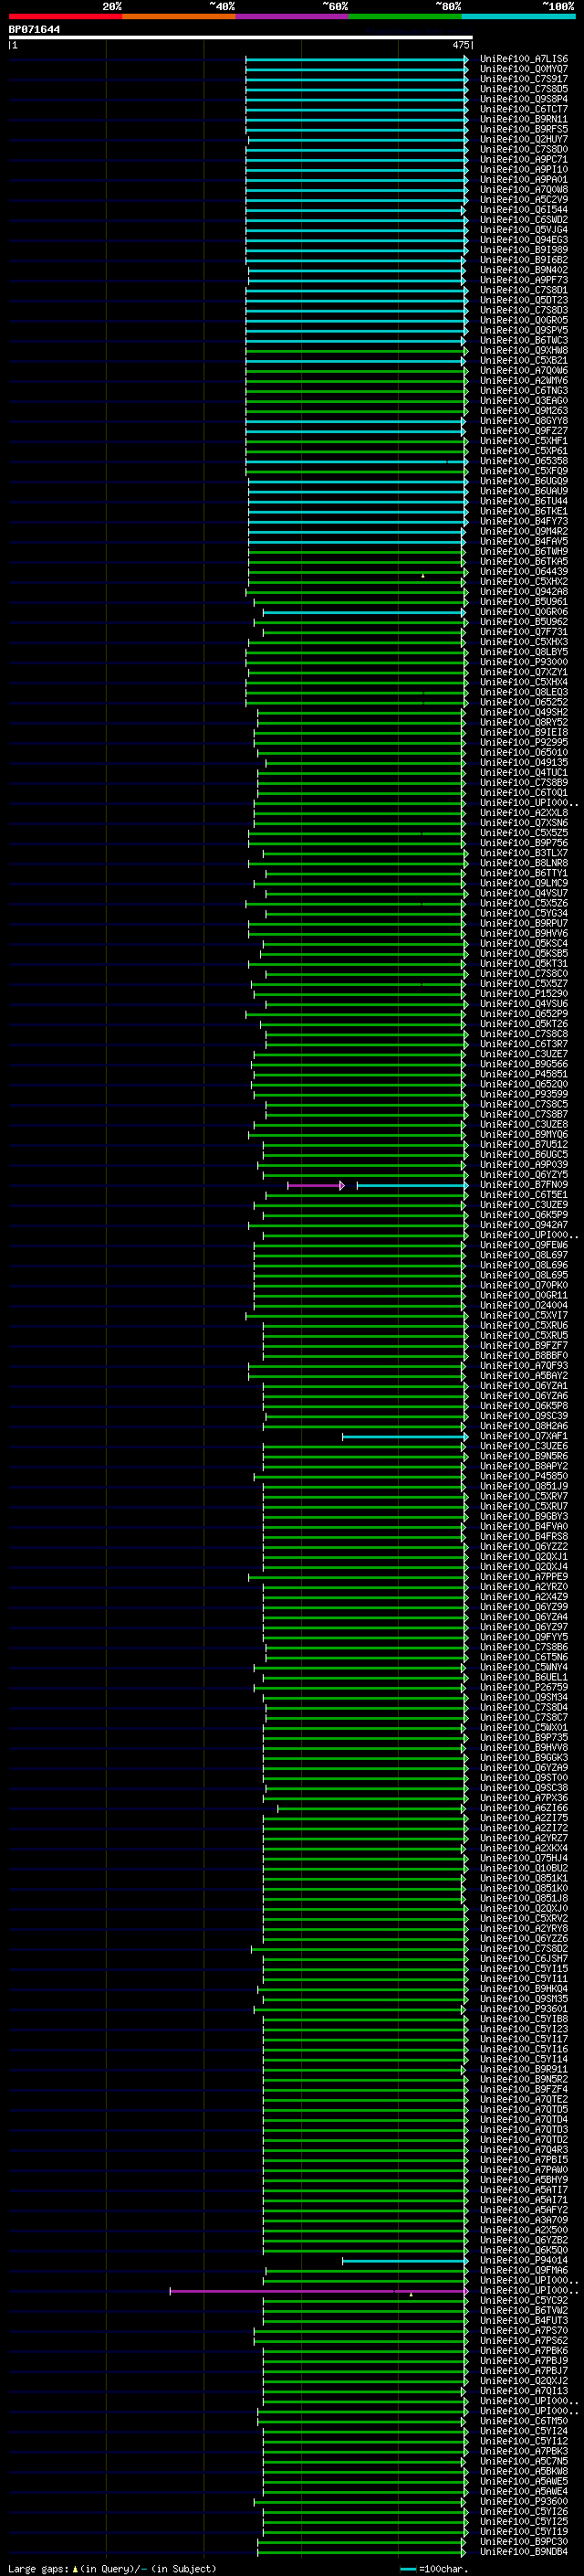Click the UniRef100_Q7XAF1 label
This screenshot has width=584, height=2576.
pos(523,1436)
